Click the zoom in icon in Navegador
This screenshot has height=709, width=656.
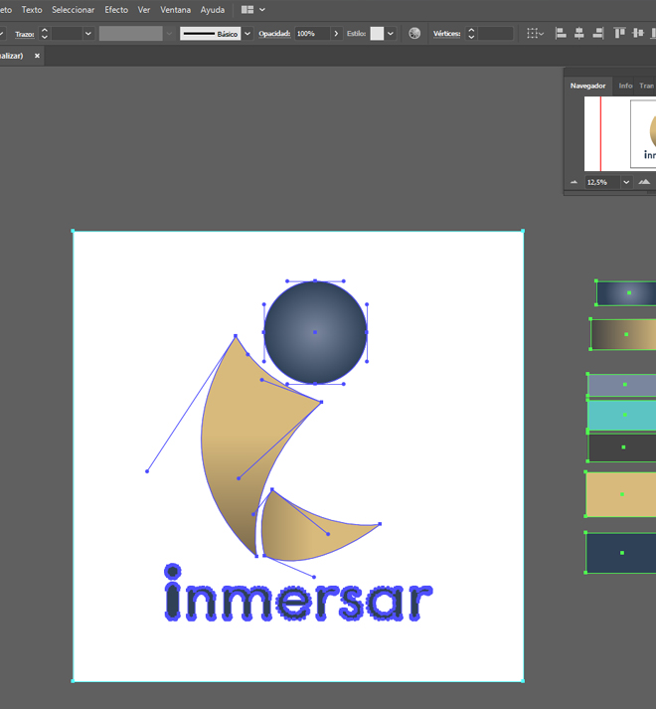pos(644,182)
